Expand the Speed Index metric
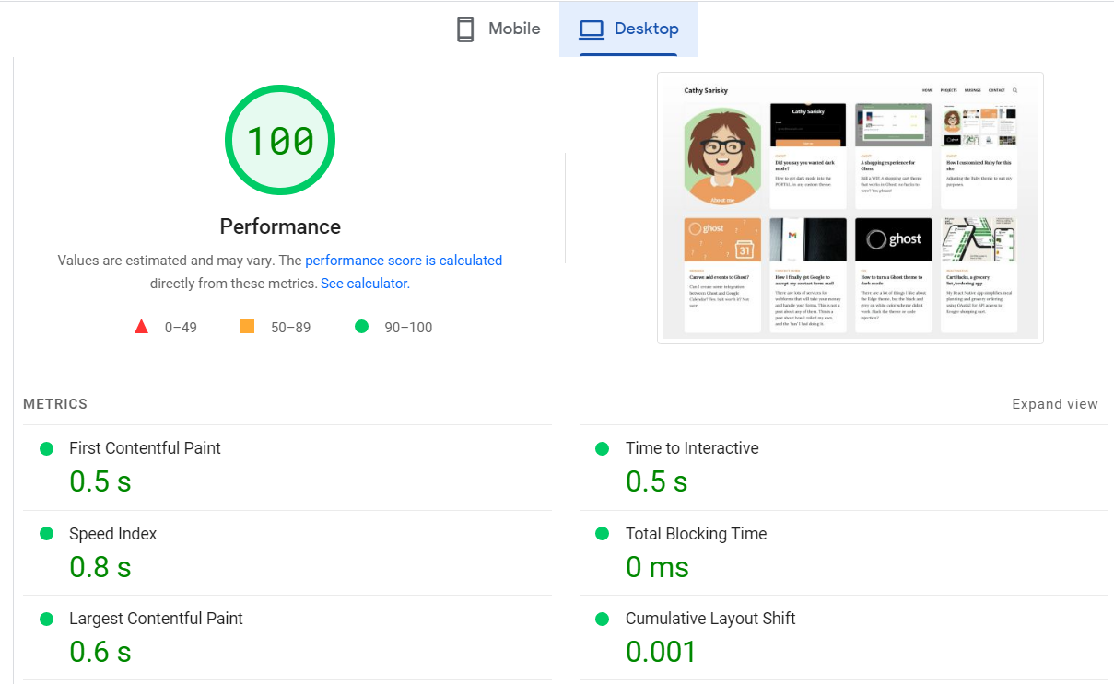Image resolution: width=1114 pixels, height=684 pixels. (x=112, y=534)
